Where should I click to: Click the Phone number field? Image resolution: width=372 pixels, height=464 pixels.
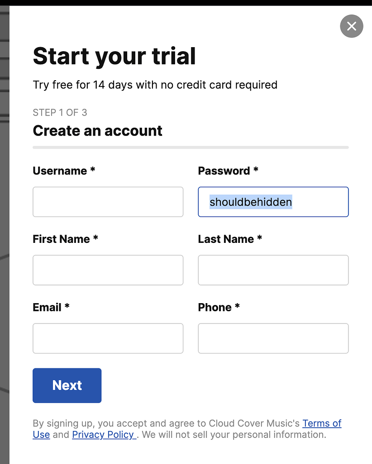point(273,338)
